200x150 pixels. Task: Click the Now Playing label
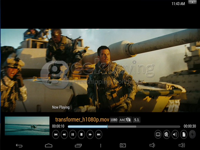click(x=61, y=107)
